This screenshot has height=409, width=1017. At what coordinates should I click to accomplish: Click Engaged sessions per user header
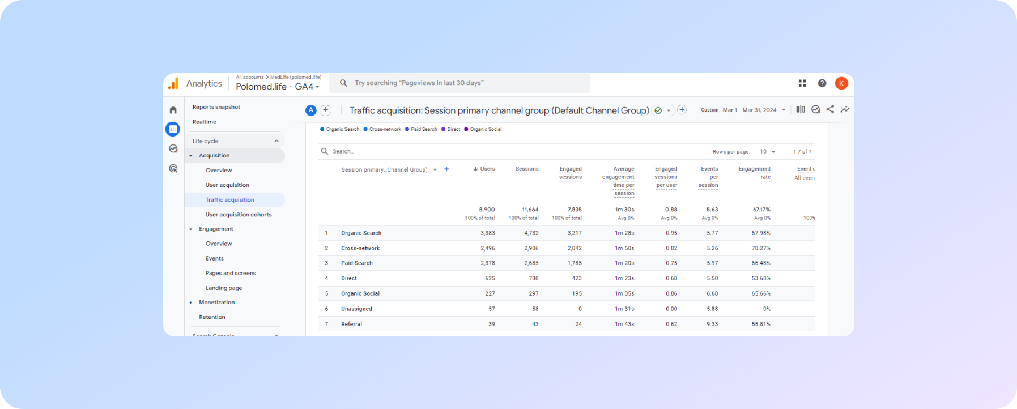(666, 177)
